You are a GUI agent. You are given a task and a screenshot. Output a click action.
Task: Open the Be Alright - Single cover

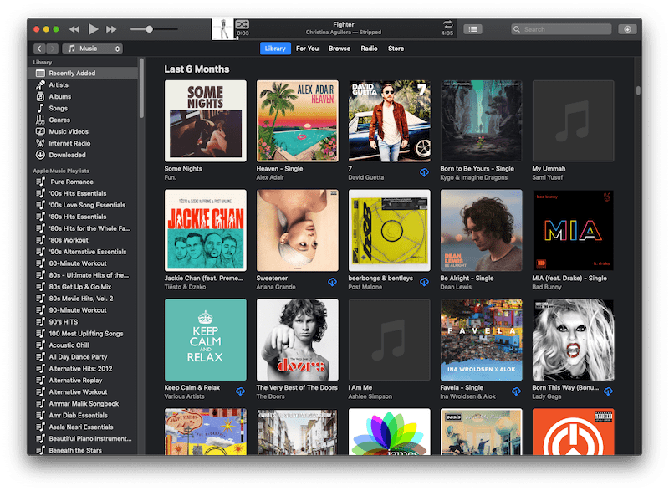coord(482,230)
